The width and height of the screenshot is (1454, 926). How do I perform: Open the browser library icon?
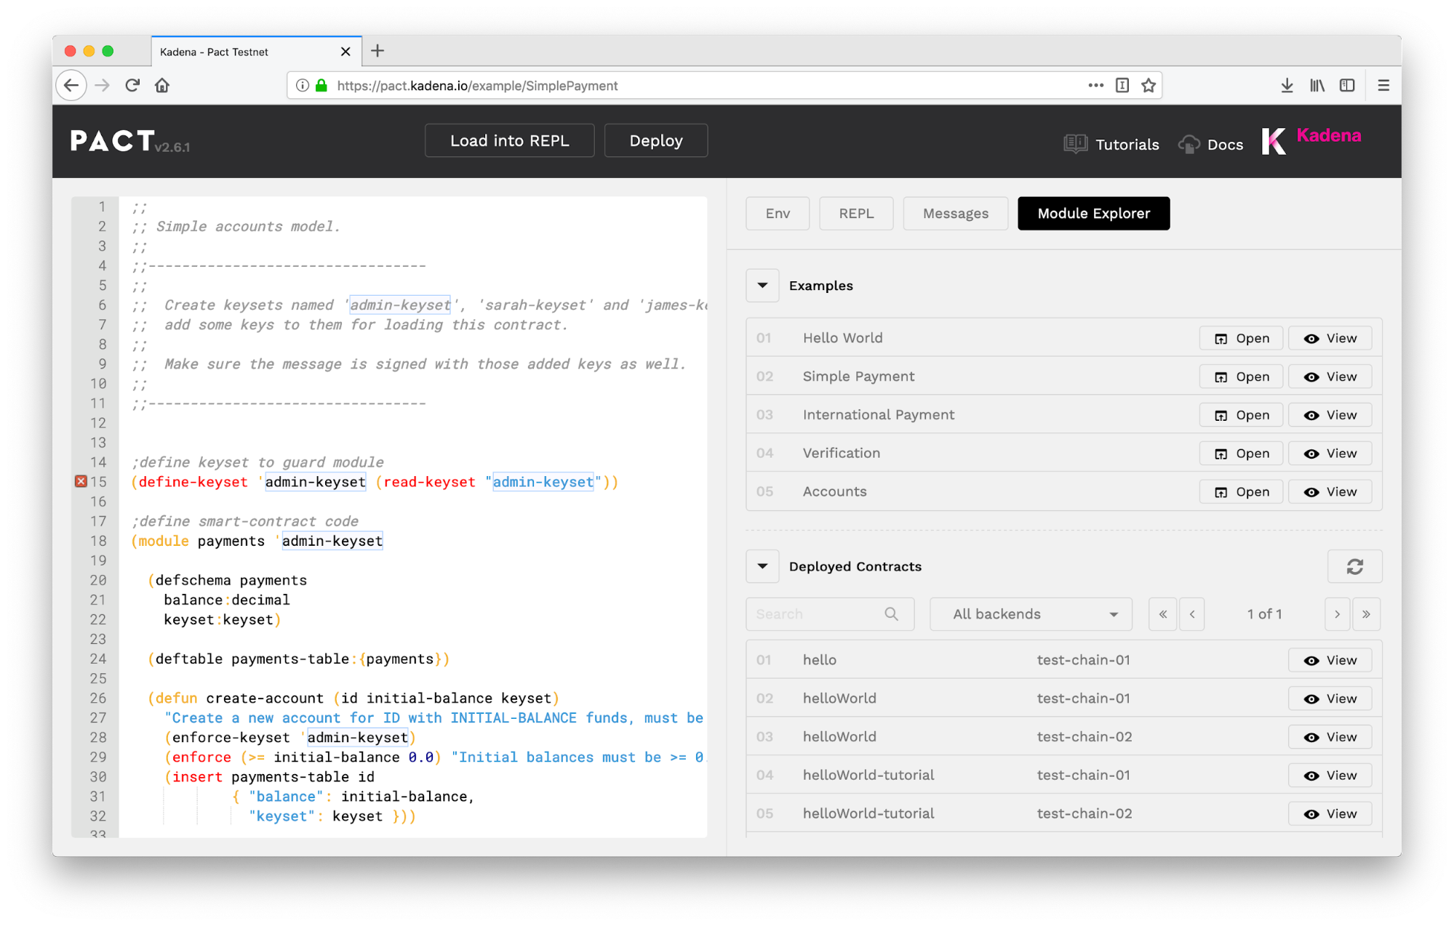(1317, 85)
